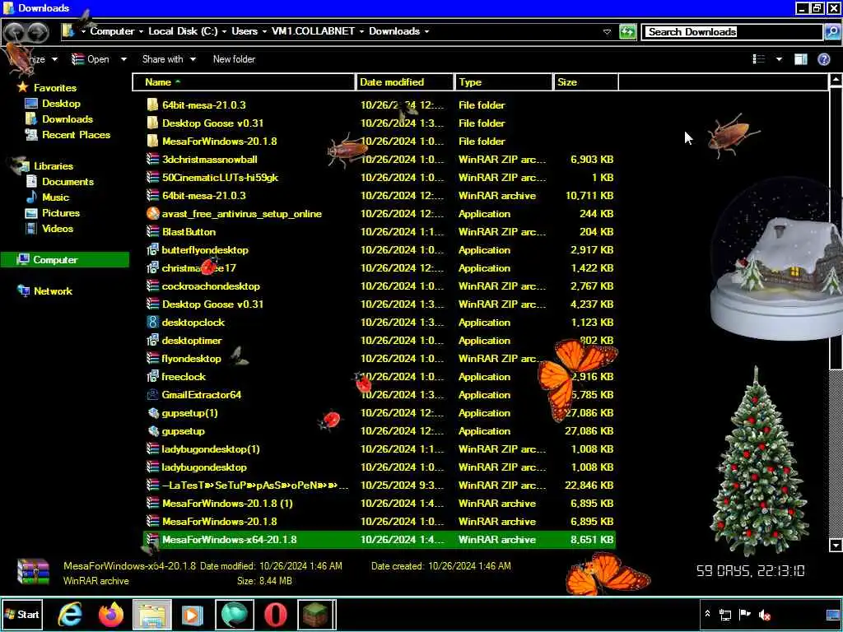Screen dimensions: 843x632
Task: Select the 3dchristmassnowball zip file
Action: point(210,159)
